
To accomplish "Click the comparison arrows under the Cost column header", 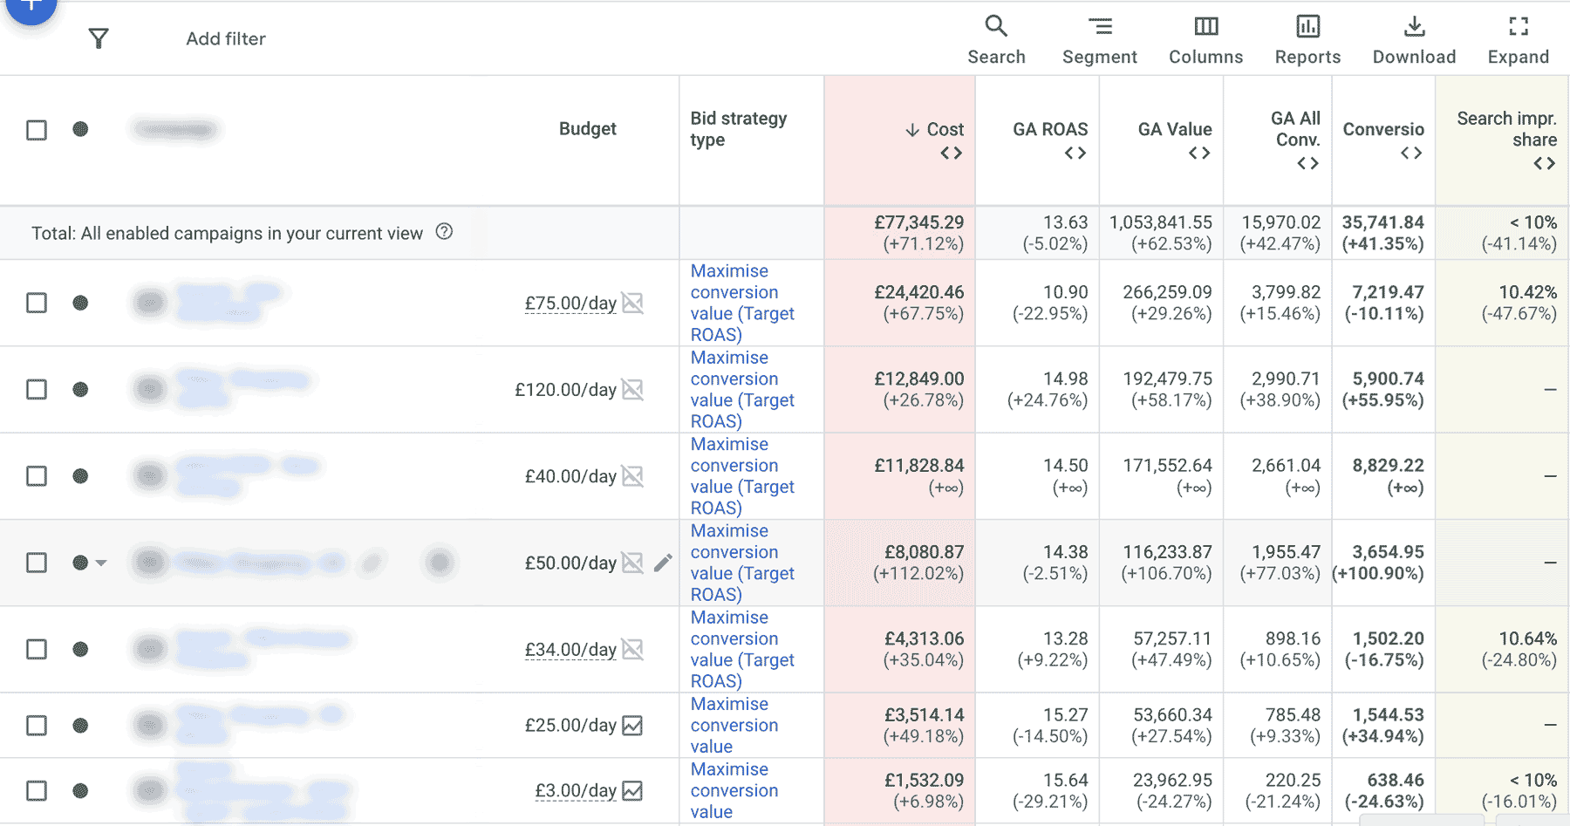I will (x=951, y=154).
